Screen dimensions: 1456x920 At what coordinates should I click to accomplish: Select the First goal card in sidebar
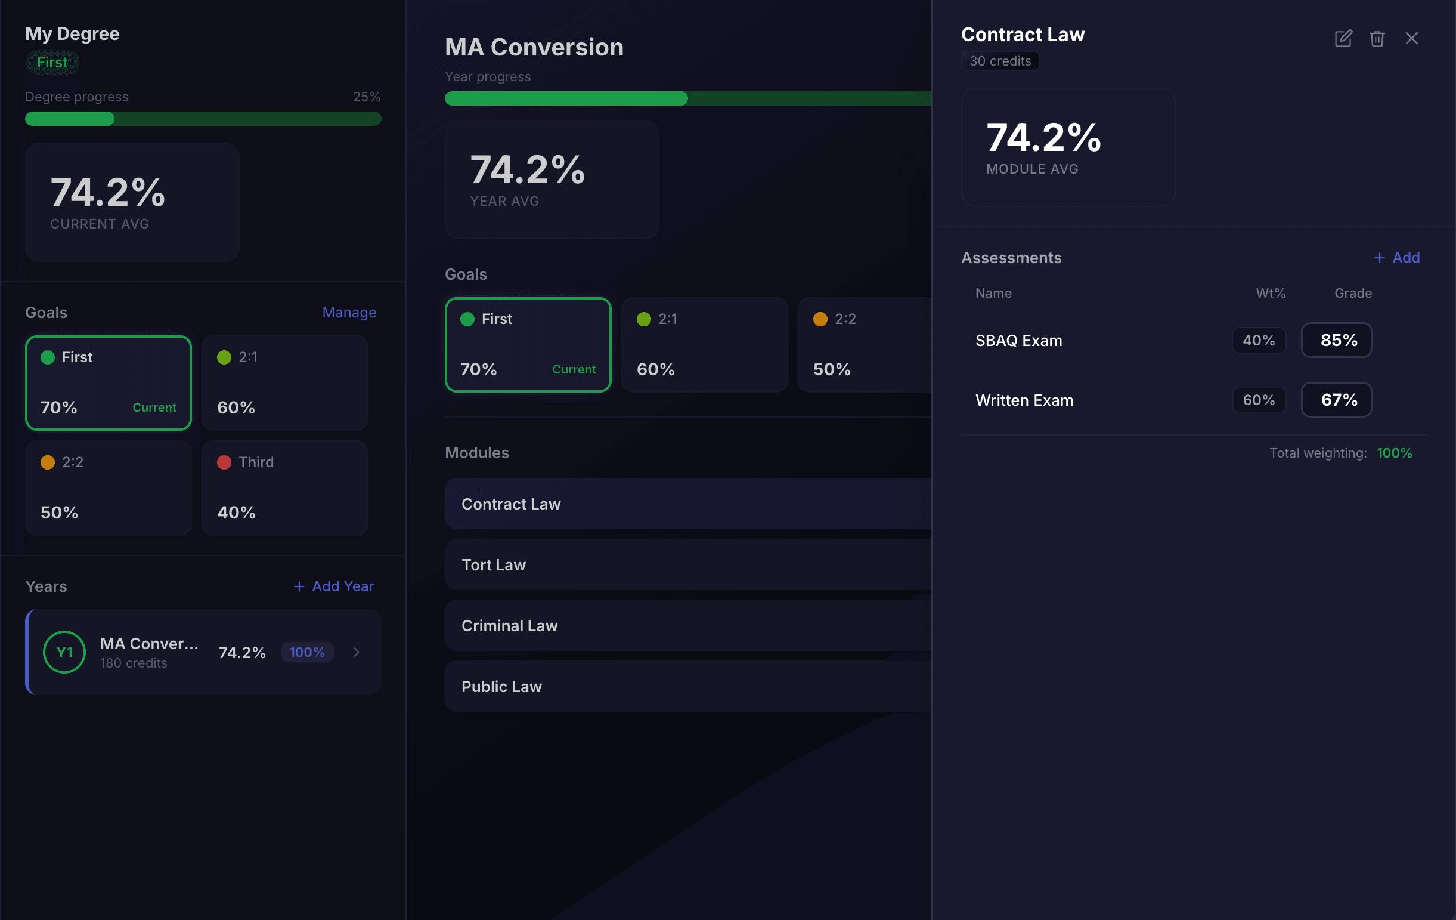click(109, 383)
